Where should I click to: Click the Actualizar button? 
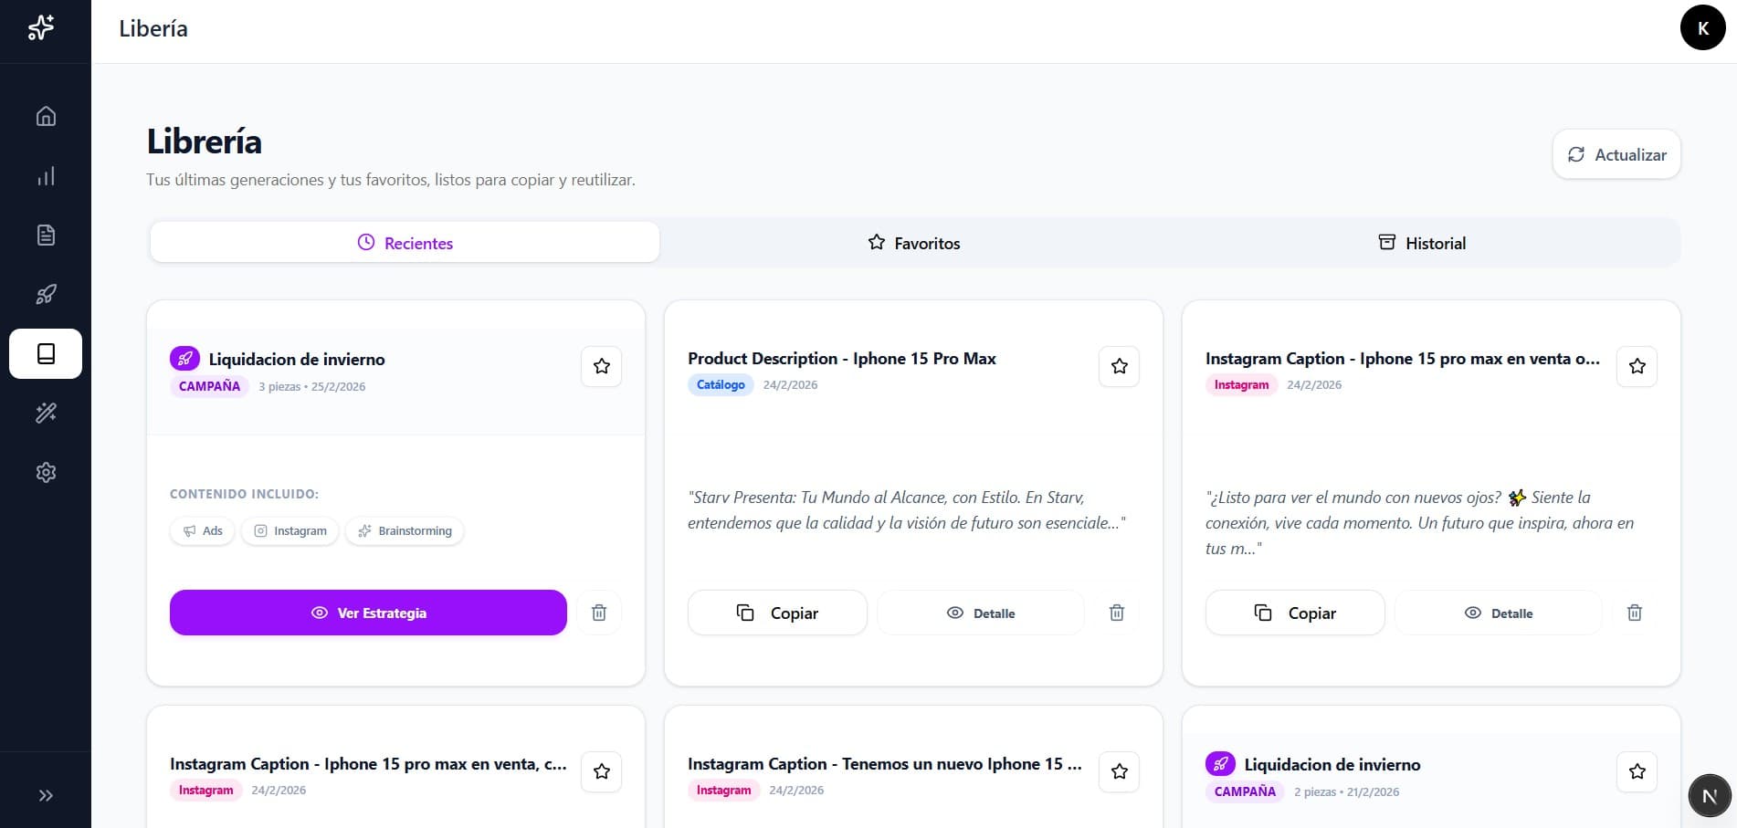point(1616,154)
